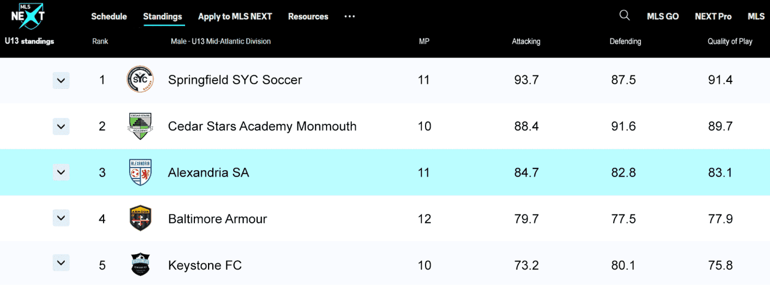770x288 pixels.
Task: Open the search magnifier icon
Action: (x=624, y=16)
